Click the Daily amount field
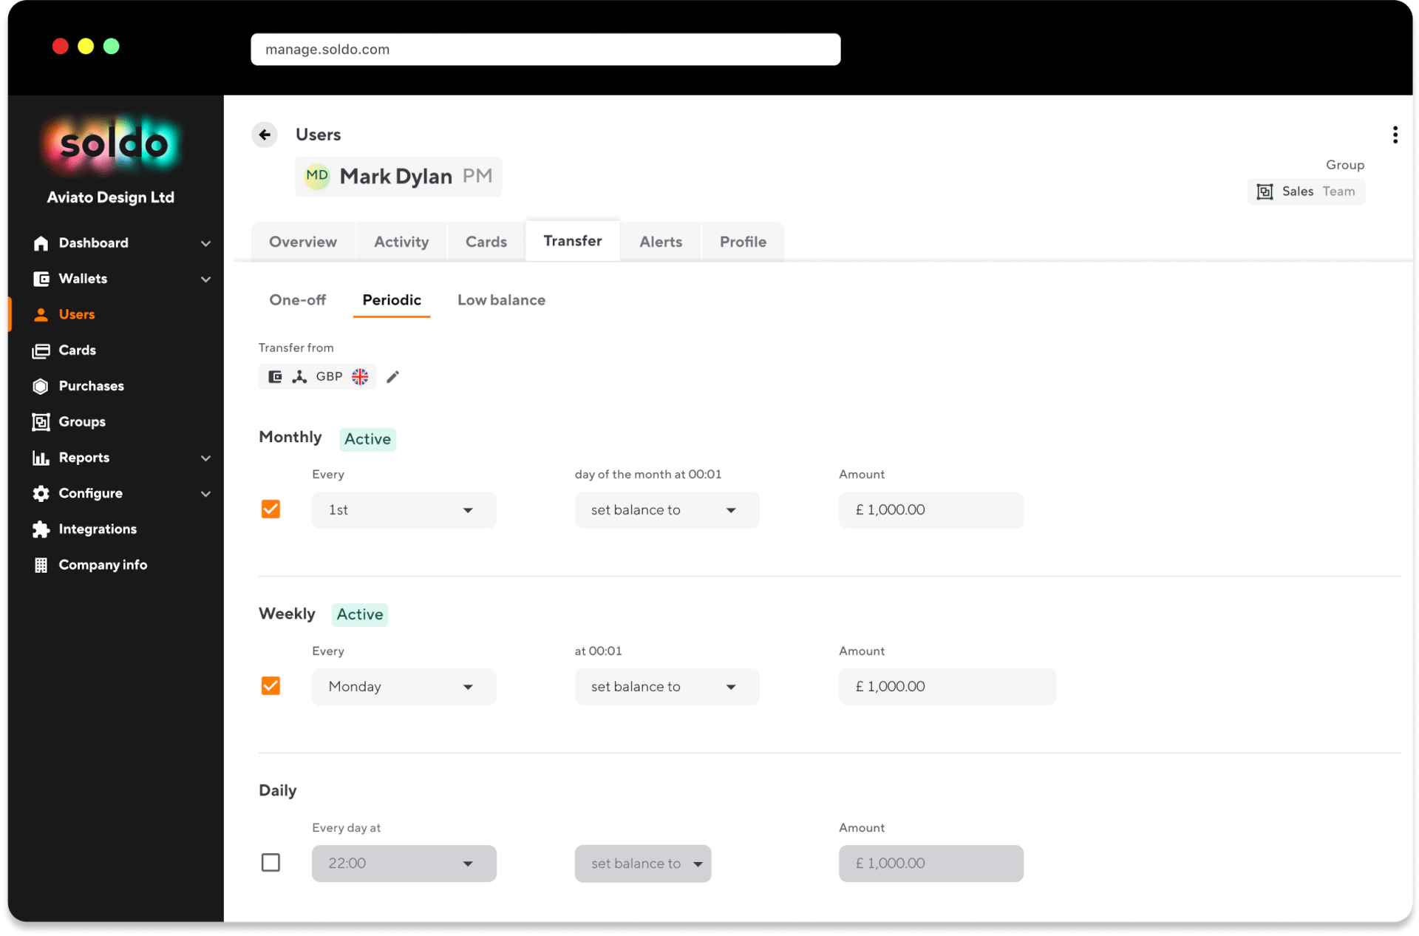This screenshot has width=1419, height=936. click(x=931, y=864)
